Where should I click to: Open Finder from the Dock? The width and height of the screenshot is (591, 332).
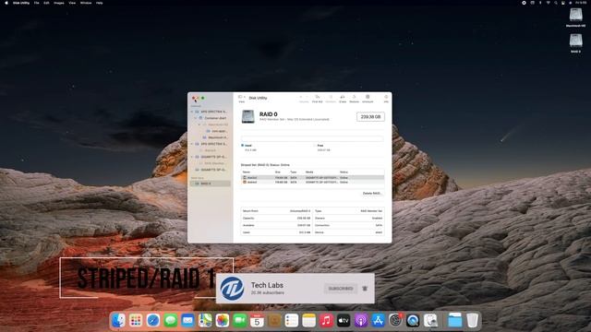(x=118, y=321)
